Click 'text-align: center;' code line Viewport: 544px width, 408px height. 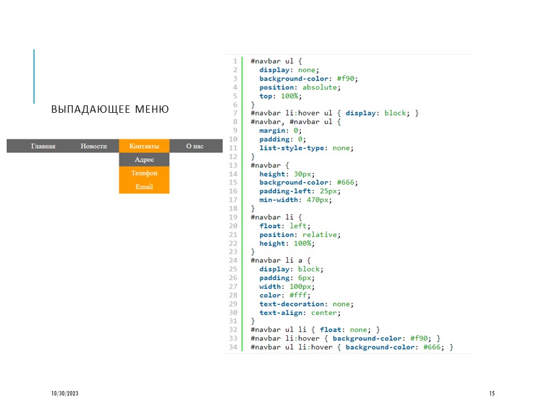click(x=300, y=313)
